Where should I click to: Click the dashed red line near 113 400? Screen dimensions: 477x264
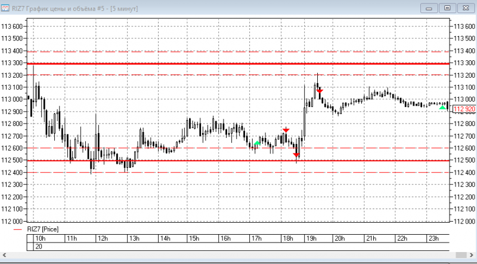tap(238, 52)
